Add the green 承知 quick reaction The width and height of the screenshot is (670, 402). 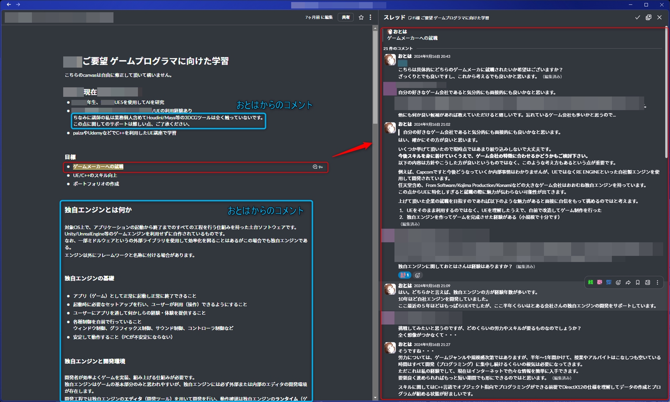click(590, 283)
